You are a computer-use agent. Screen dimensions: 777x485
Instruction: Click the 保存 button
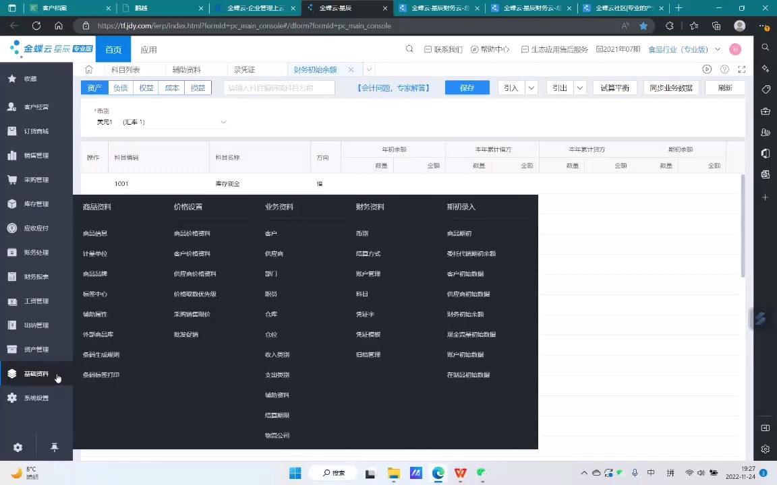[x=467, y=88]
